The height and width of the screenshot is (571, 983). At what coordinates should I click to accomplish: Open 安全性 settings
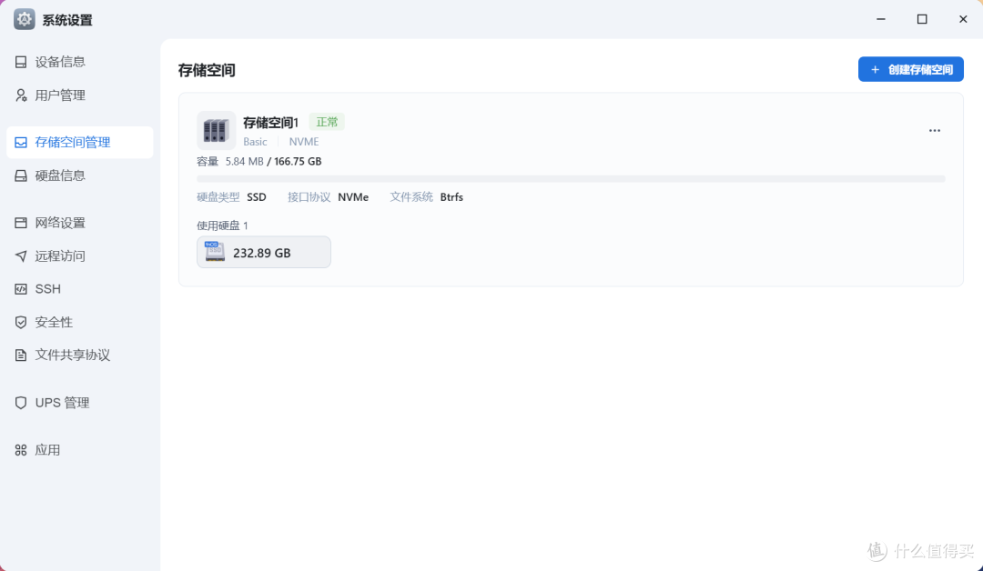(79, 323)
